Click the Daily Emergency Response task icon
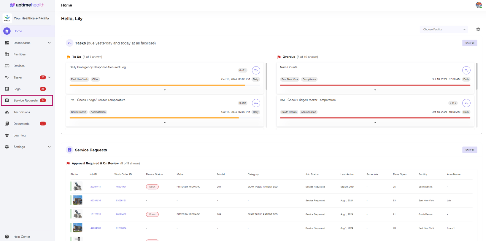The height and width of the screenshot is (241, 486). [256, 70]
